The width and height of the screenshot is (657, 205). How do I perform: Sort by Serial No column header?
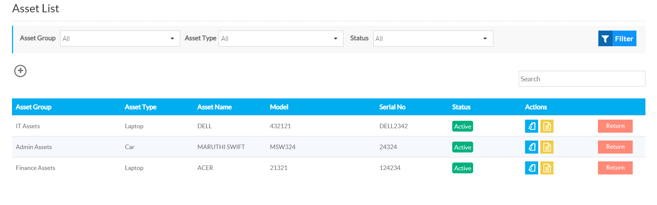tap(392, 107)
